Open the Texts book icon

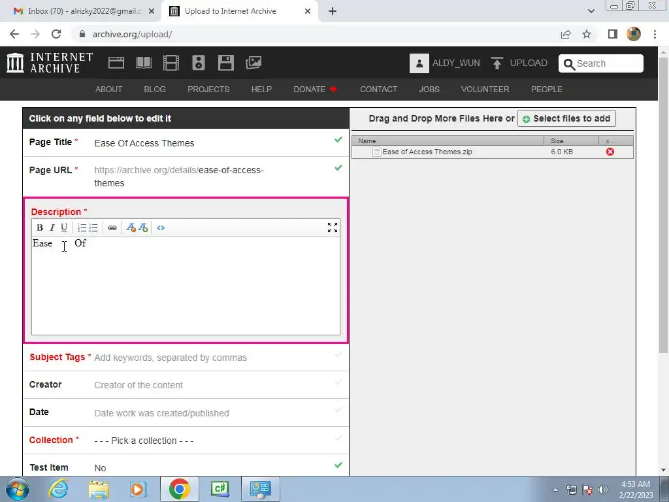[x=144, y=63]
